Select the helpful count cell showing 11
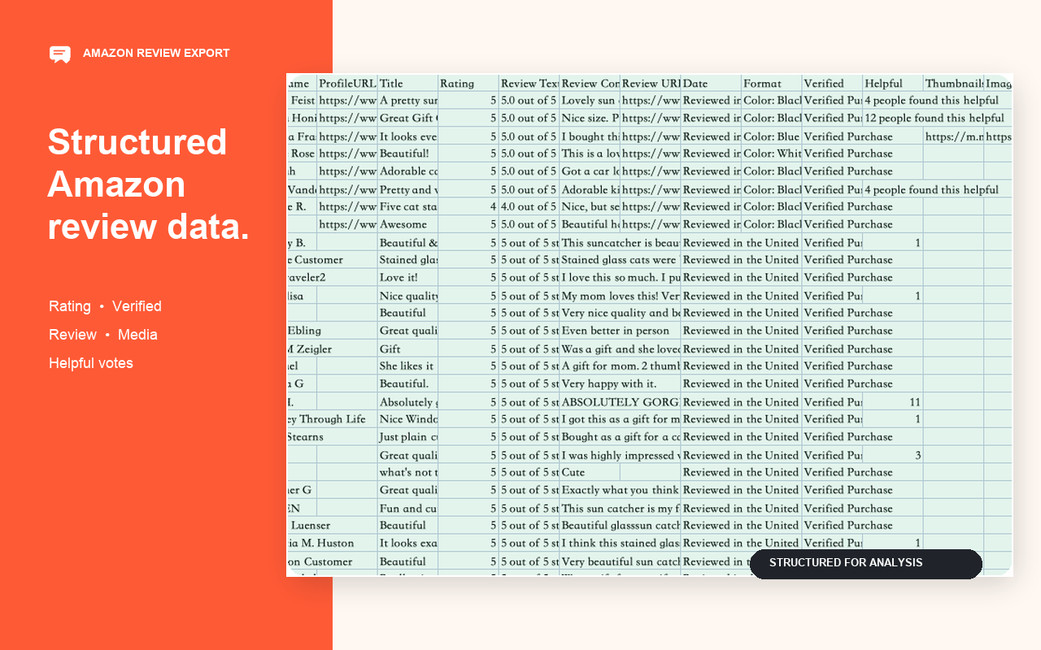1041x650 pixels. point(893,402)
